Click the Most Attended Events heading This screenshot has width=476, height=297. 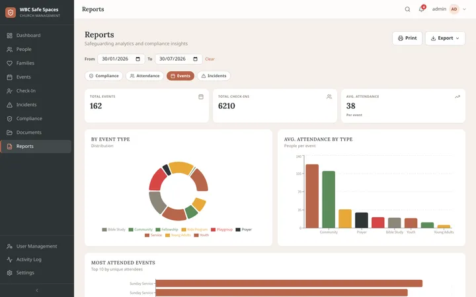tap(123, 263)
